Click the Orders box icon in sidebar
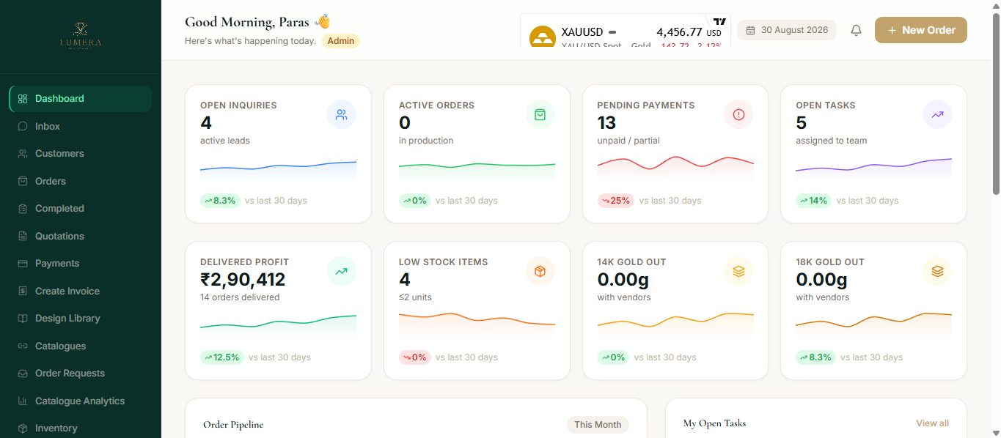This screenshot has height=438, width=1001. 23,181
